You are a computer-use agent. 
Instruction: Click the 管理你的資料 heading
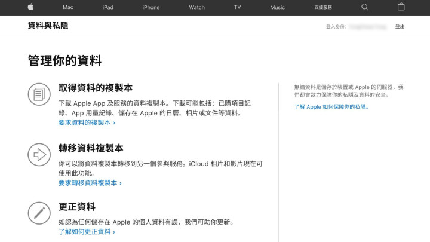tap(64, 60)
